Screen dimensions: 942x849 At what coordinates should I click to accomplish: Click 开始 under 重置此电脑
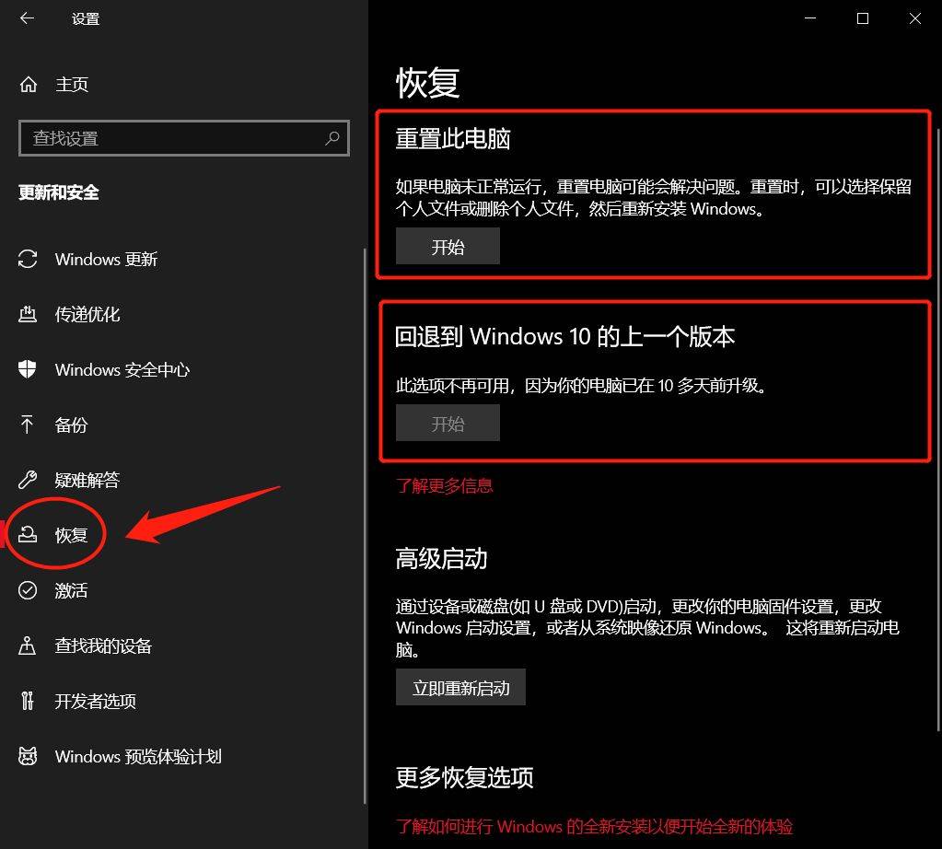(448, 246)
